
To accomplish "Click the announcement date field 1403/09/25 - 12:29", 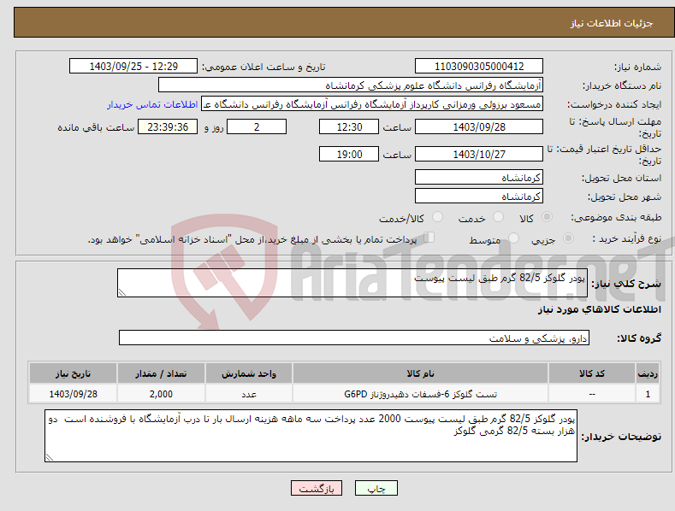I will pyautogui.click(x=133, y=67).
